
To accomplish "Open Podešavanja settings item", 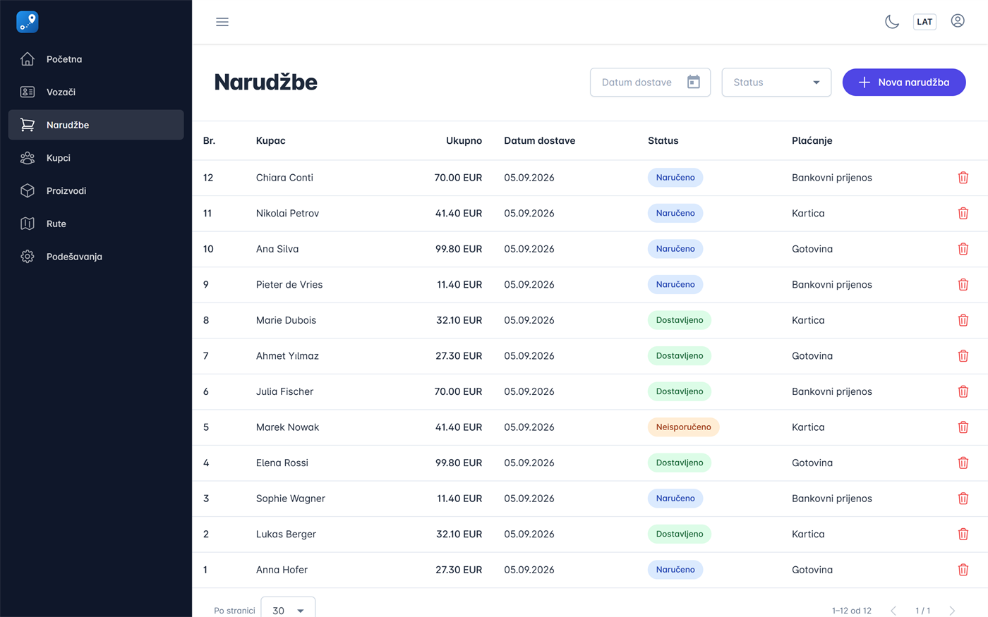I will 96,257.
